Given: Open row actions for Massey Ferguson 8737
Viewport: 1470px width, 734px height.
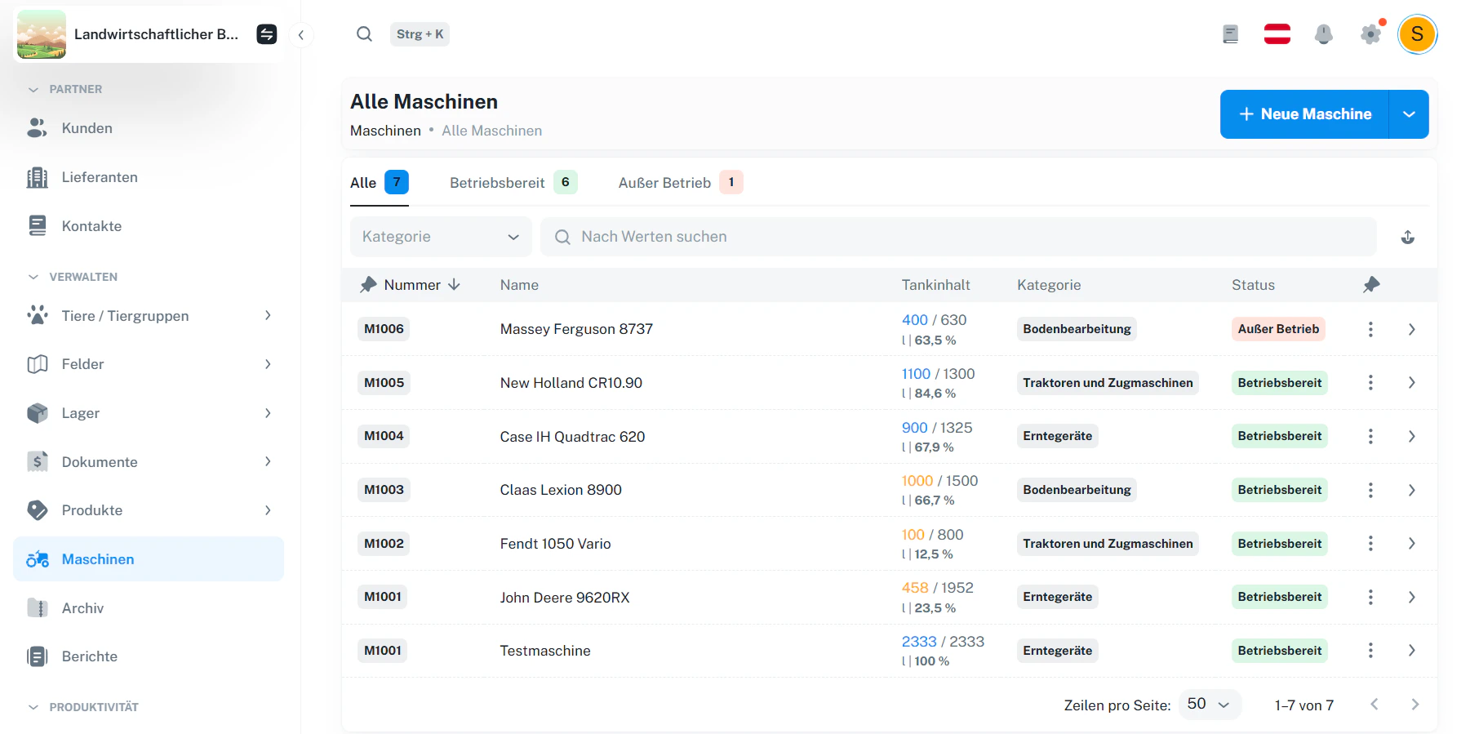Looking at the screenshot, I should click(1370, 329).
